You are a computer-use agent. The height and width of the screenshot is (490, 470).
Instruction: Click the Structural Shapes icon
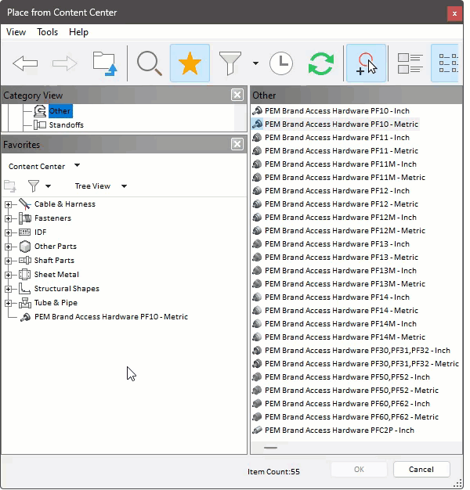coord(25,288)
